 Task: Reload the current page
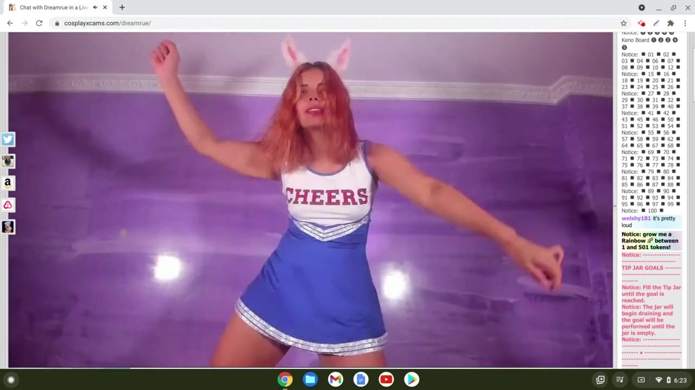tap(39, 23)
